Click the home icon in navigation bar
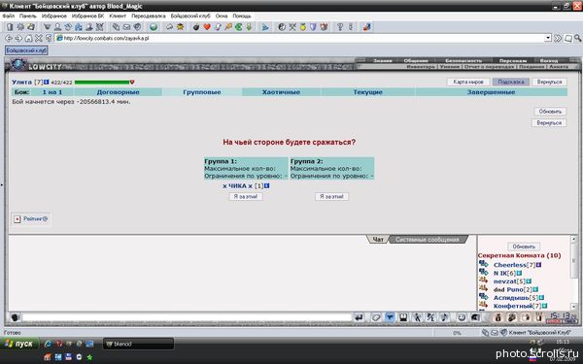583x364 pixels. click(x=28, y=38)
